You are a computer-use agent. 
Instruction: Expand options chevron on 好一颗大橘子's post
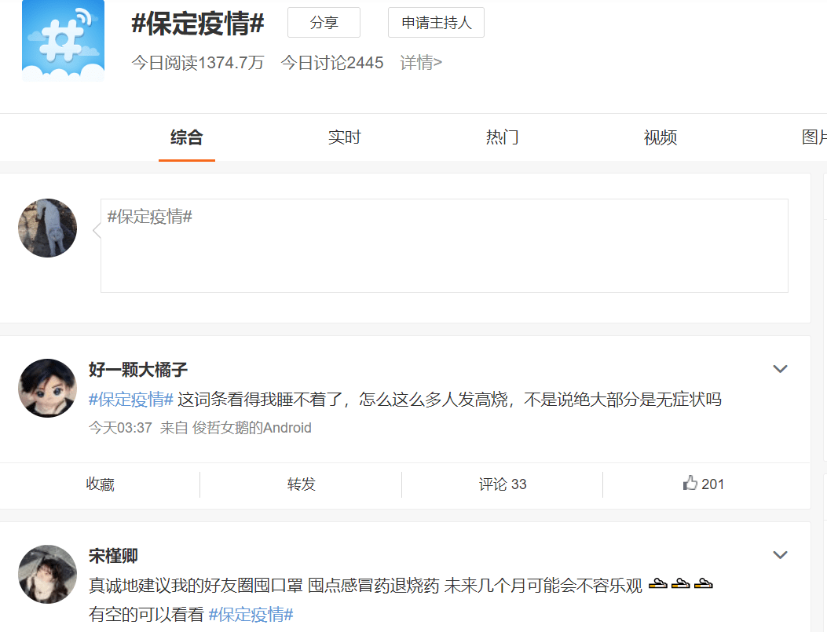pos(780,369)
